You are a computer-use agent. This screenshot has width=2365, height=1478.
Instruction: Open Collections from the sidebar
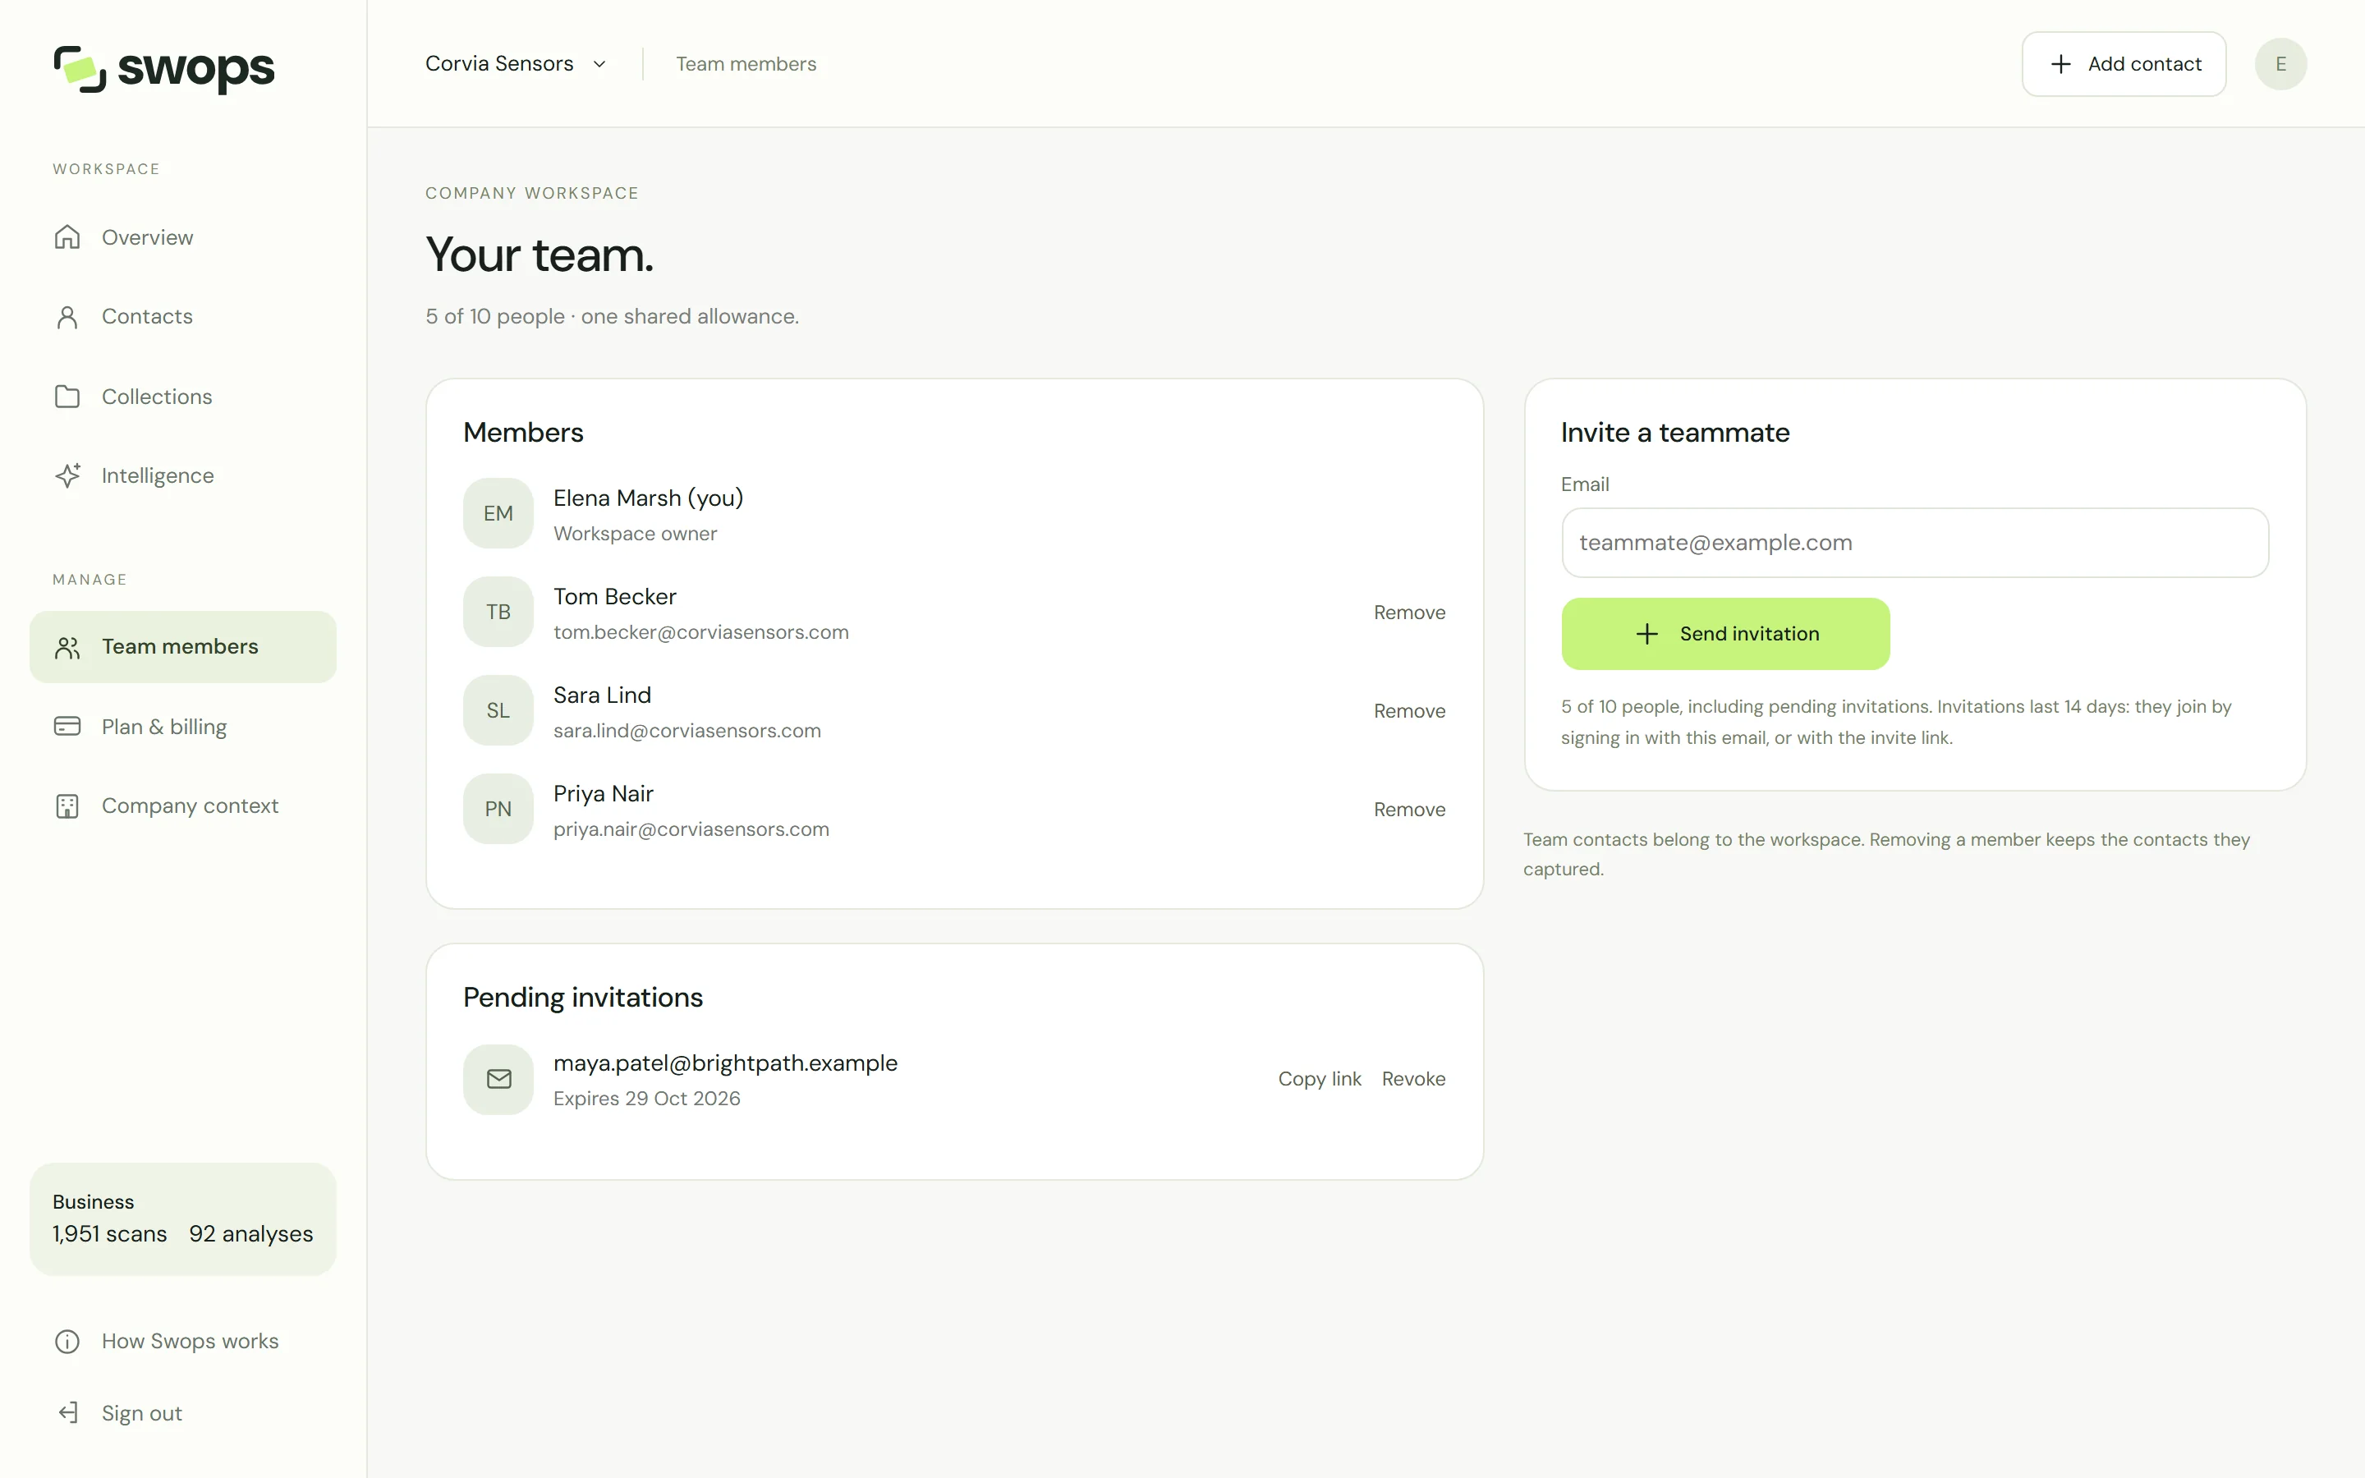[x=183, y=397]
